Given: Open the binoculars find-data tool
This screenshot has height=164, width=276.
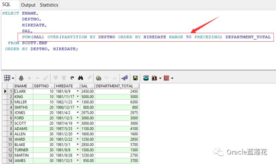Looking at the screenshot, I should 81,78.
